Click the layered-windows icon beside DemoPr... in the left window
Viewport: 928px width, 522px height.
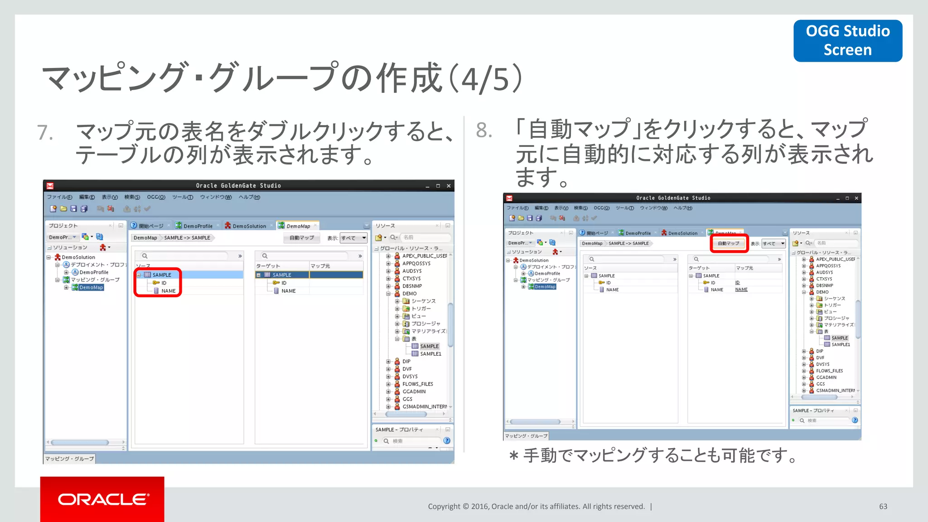tap(85, 237)
